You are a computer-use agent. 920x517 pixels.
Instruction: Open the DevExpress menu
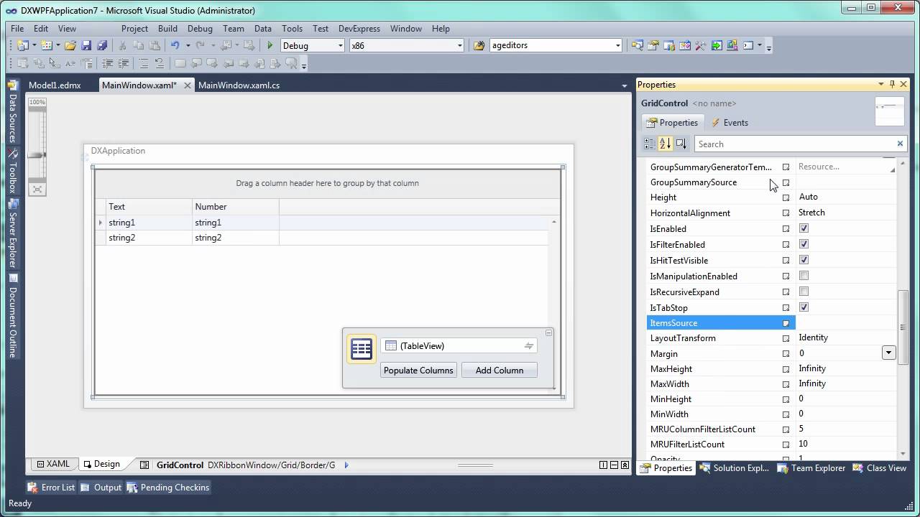tap(359, 29)
